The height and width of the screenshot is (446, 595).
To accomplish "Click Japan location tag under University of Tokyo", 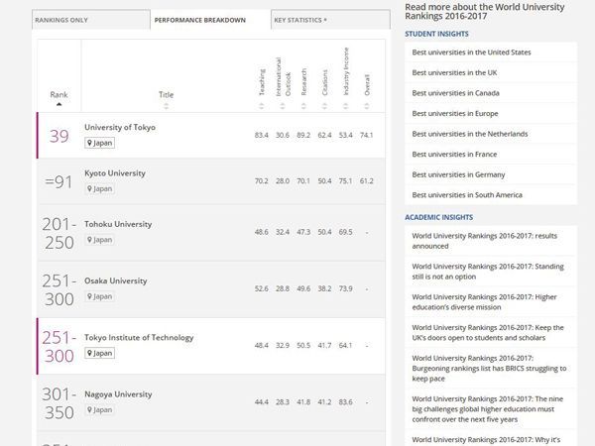I will click(99, 143).
